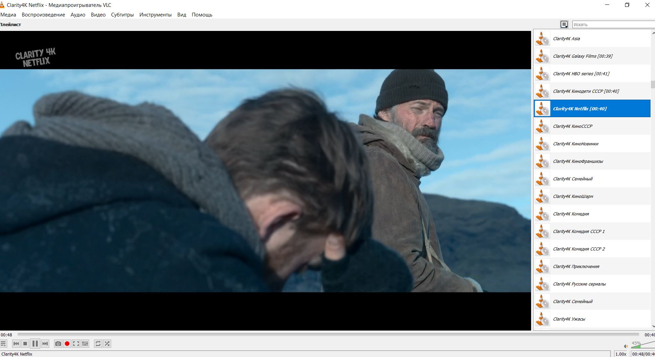Click the 1.00x playback speed indicator
This screenshot has height=357, width=655.
pyautogui.click(x=621, y=354)
